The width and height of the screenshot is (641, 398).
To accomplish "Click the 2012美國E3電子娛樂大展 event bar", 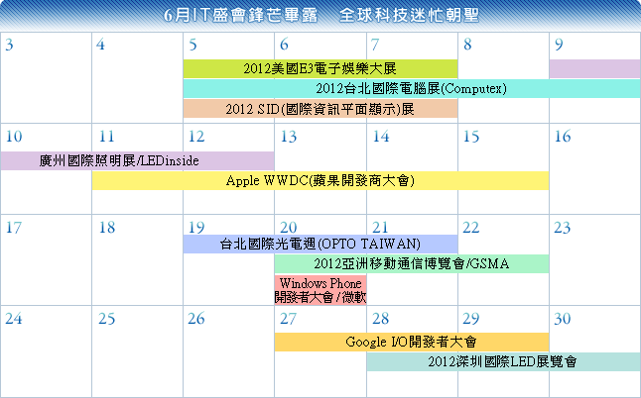I will 320,68.
